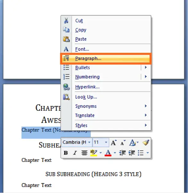
Task: Open the Synonyms submenu
Action: [106, 106]
